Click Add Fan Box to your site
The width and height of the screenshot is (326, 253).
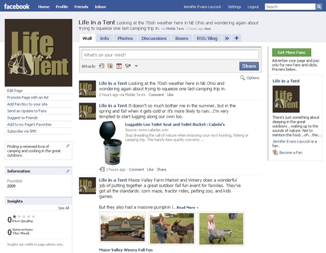pos(27,104)
